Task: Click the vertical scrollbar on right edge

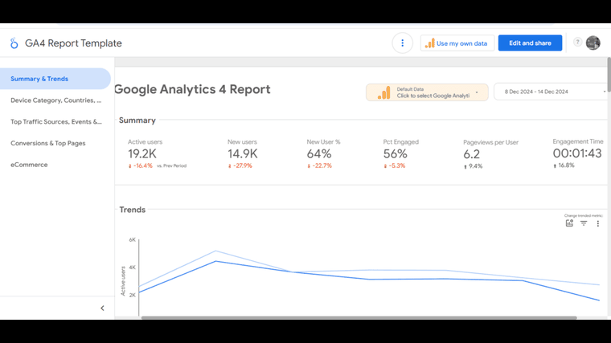Action: 609,75
